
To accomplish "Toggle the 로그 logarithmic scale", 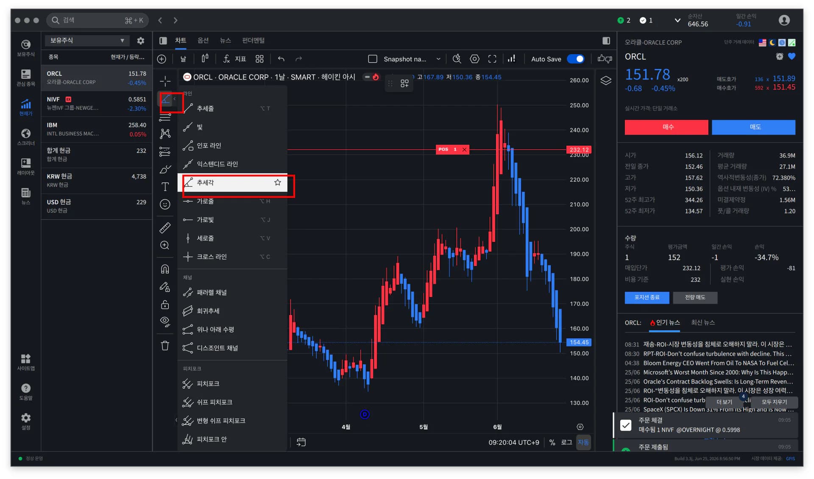I will tap(566, 443).
